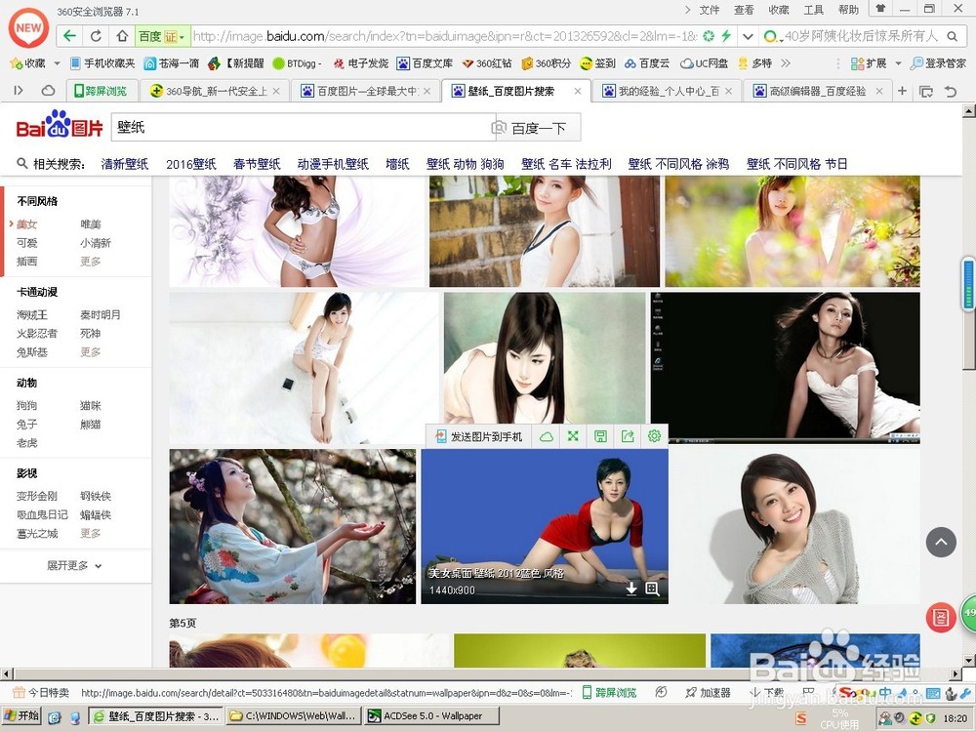
Task: Expand more bookmarks chevron
Action: point(786,63)
